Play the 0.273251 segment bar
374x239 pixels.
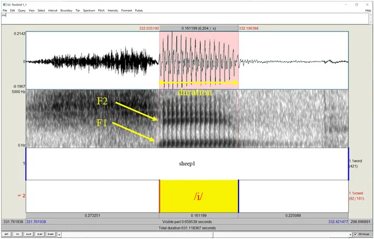point(92,216)
